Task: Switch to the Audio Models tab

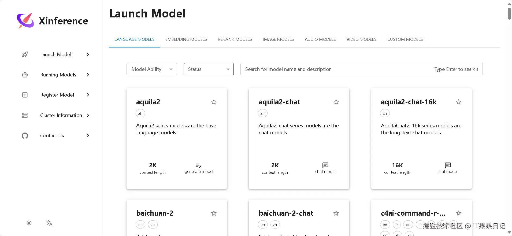Action: point(320,39)
